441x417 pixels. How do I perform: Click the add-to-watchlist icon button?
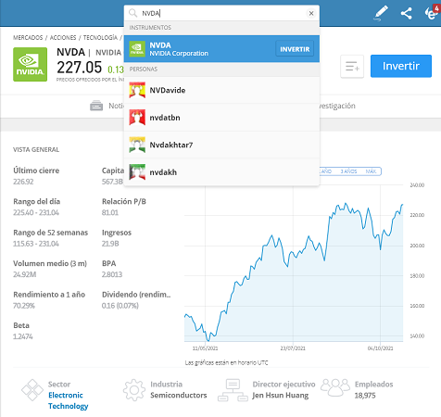pos(352,66)
